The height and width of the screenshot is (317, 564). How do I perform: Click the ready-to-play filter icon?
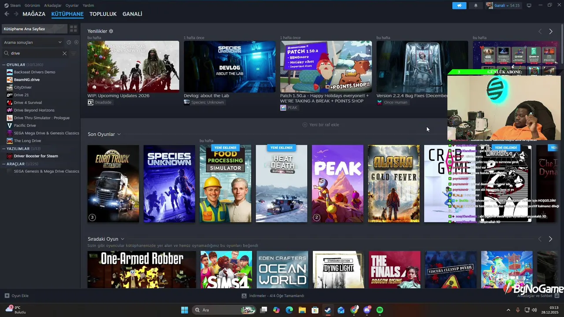point(76,42)
